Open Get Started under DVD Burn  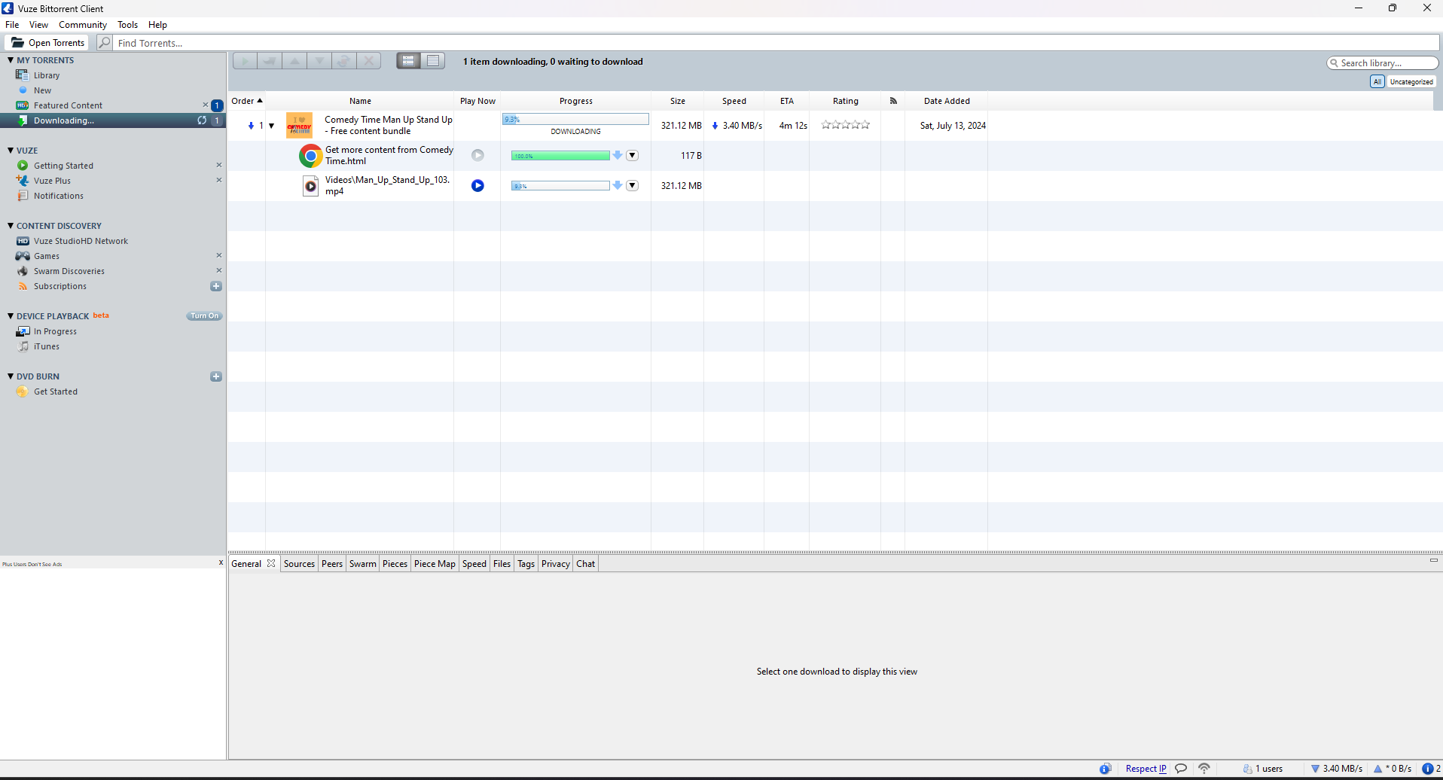click(x=56, y=392)
